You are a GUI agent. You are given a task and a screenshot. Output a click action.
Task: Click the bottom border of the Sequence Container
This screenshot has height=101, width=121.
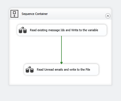coord(60,85)
